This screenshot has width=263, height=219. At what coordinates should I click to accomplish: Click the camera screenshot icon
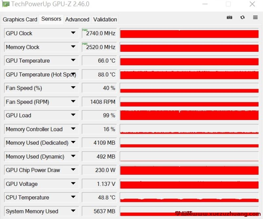(229, 17)
